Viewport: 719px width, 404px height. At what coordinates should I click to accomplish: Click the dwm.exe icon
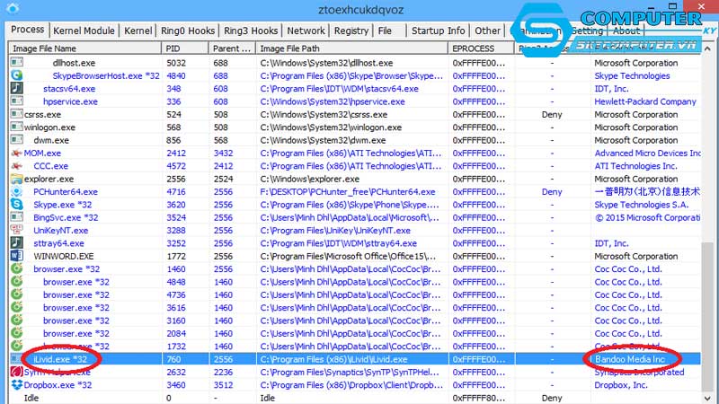tap(16, 139)
